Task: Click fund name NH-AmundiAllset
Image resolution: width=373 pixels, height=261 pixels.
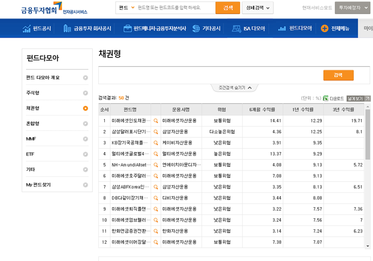Action: click(131, 165)
